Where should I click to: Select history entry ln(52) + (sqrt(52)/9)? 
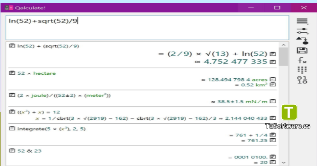48,46
